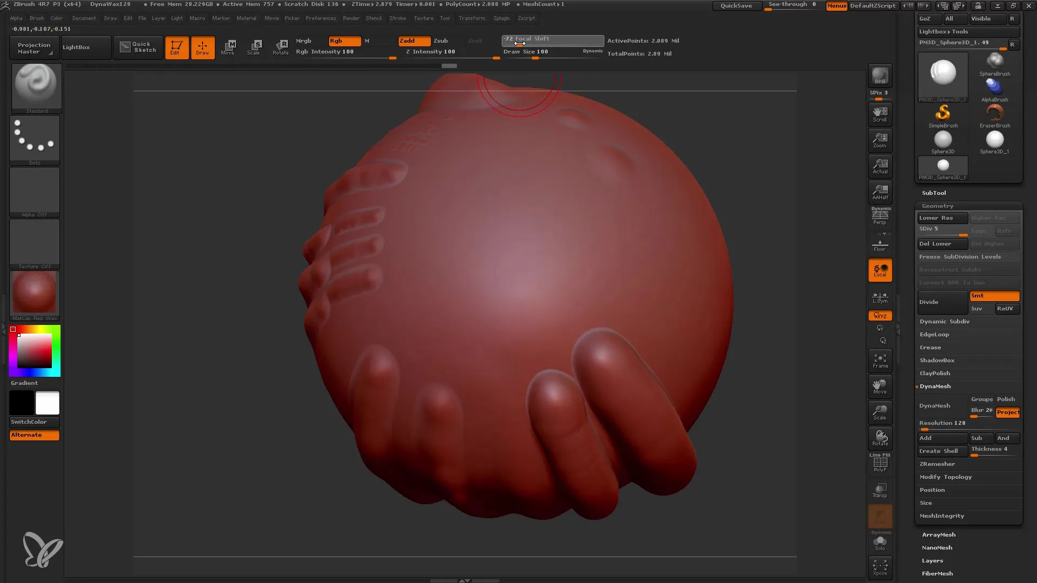Click the Frame view icon
1037x583 pixels.
(x=880, y=360)
